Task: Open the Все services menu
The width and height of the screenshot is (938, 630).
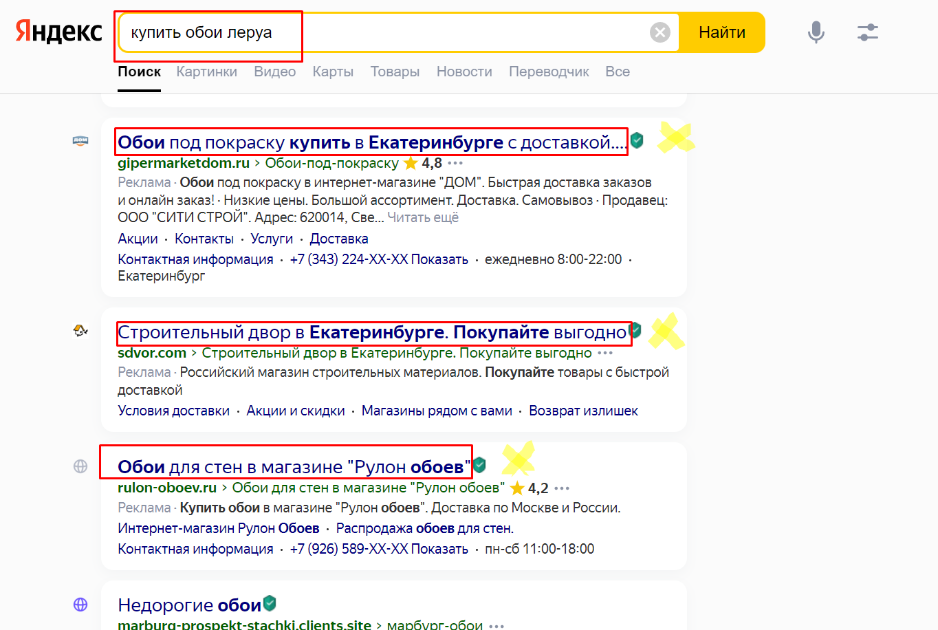Action: [618, 72]
